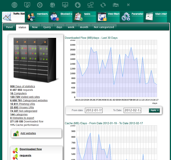Image resolution: width=171 pixels, height=160 pixels.
Task: Open the tasks clipboard icon
Action: click(78, 17)
